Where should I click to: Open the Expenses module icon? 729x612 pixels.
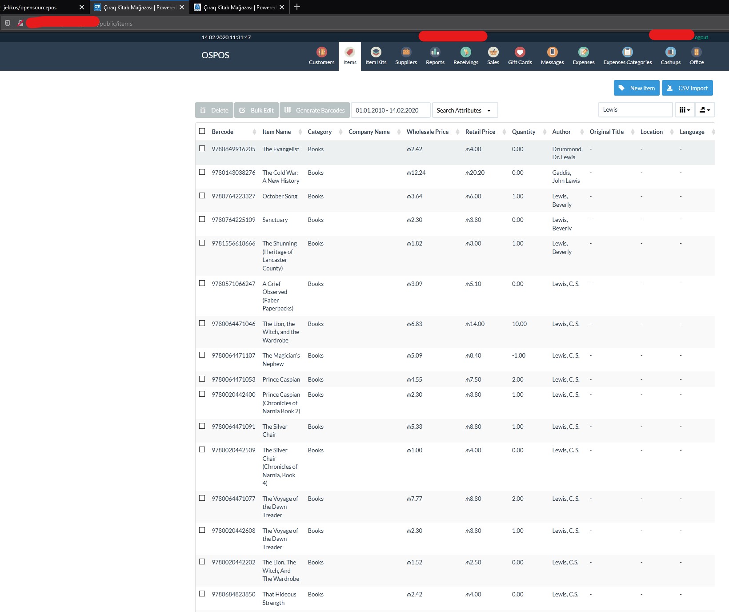click(583, 52)
